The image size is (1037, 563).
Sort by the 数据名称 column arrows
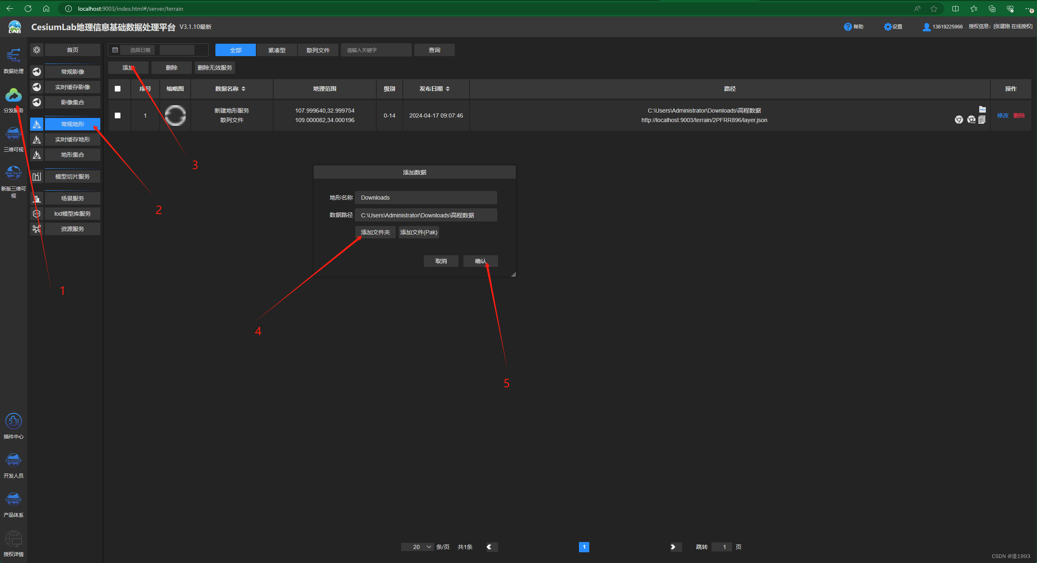point(243,89)
